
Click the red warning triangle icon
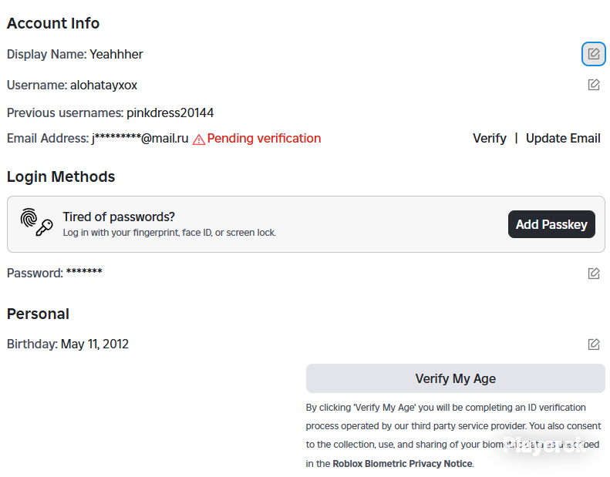coord(199,139)
